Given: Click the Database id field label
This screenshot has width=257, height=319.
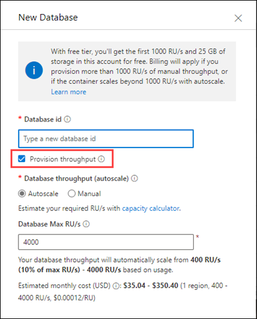Looking at the screenshot, I should (x=43, y=120).
